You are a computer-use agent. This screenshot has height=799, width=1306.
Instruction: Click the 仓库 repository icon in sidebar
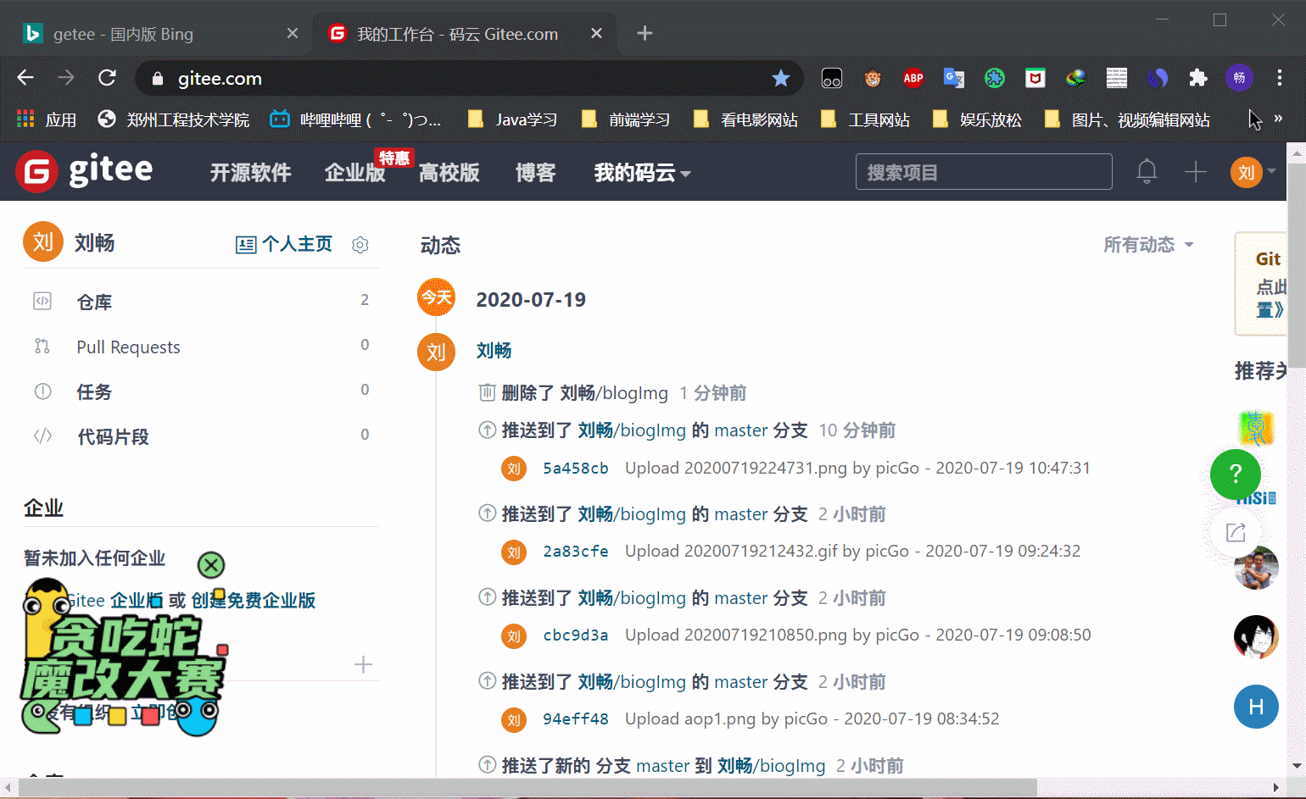(42, 301)
